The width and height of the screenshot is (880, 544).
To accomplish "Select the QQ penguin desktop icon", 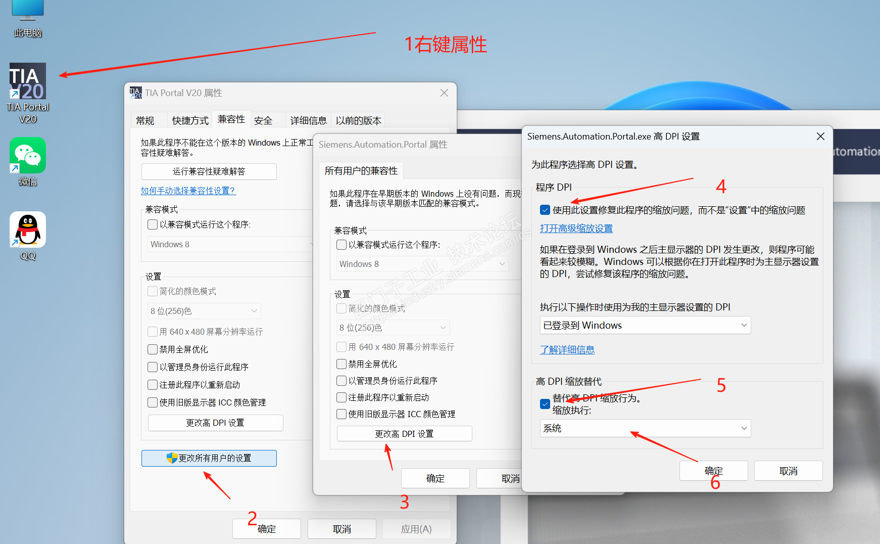I will coord(28,236).
